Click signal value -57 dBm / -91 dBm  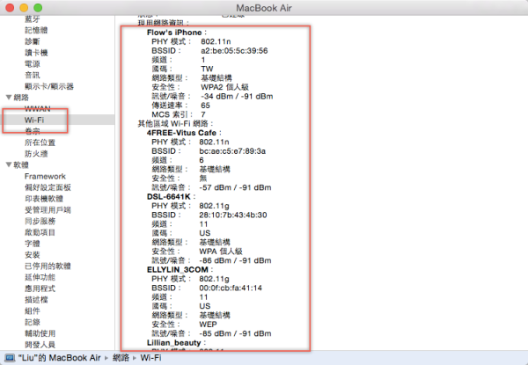coord(235,187)
